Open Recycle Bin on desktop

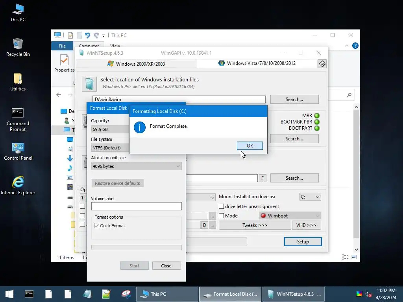(x=18, y=47)
